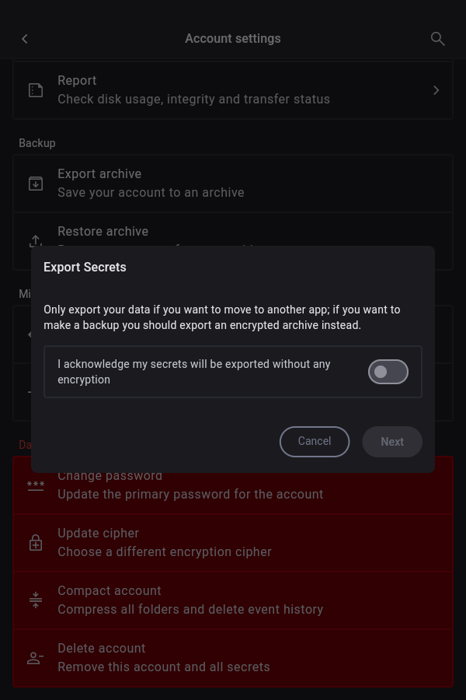The image size is (466, 700).
Task: Click the Change password asterisks icon
Action: (x=36, y=485)
